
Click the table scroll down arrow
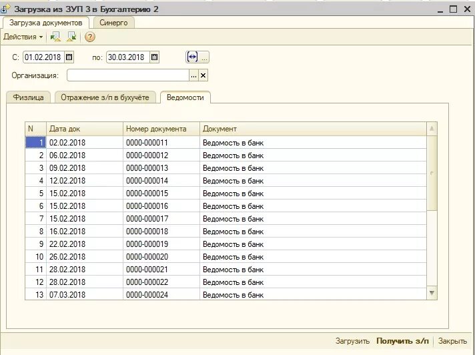pyautogui.click(x=432, y=293)
